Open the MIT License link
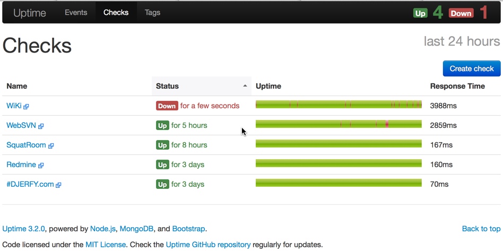The height and width of the screenshot is (251, 503). click(106, 245)
